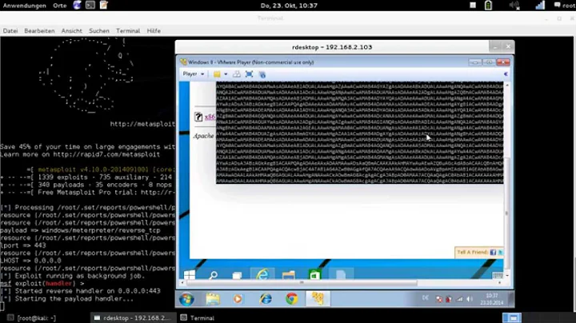576x323 pixels.
Task: Expand the power options arrow in VMware toolbar
Action: click(226, 74)
